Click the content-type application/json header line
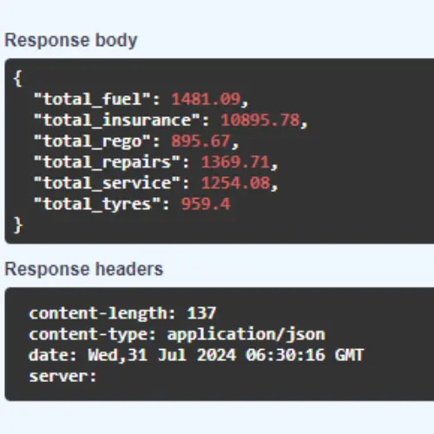434x434 pixels. click(177, 334)
